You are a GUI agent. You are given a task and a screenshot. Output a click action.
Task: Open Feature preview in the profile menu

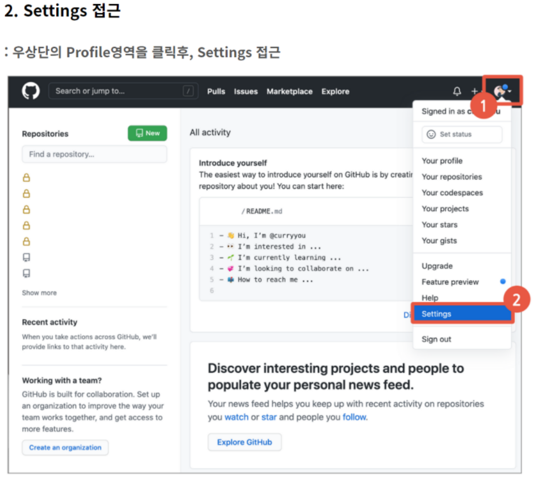[x=450, y=282]
